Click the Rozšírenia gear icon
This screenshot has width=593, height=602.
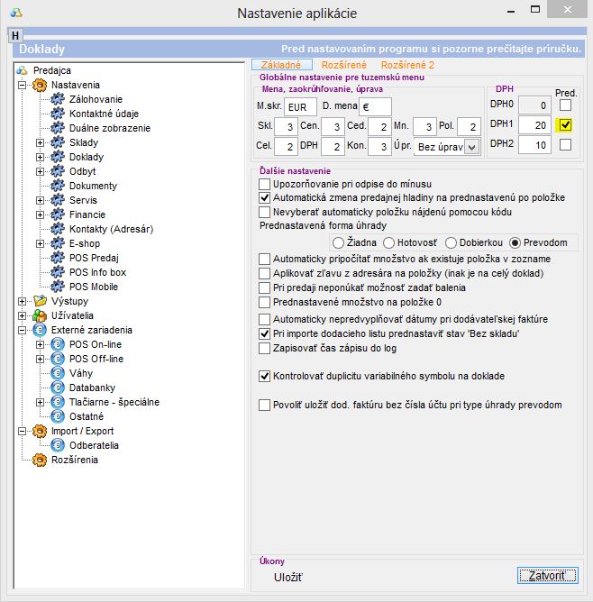39,460
